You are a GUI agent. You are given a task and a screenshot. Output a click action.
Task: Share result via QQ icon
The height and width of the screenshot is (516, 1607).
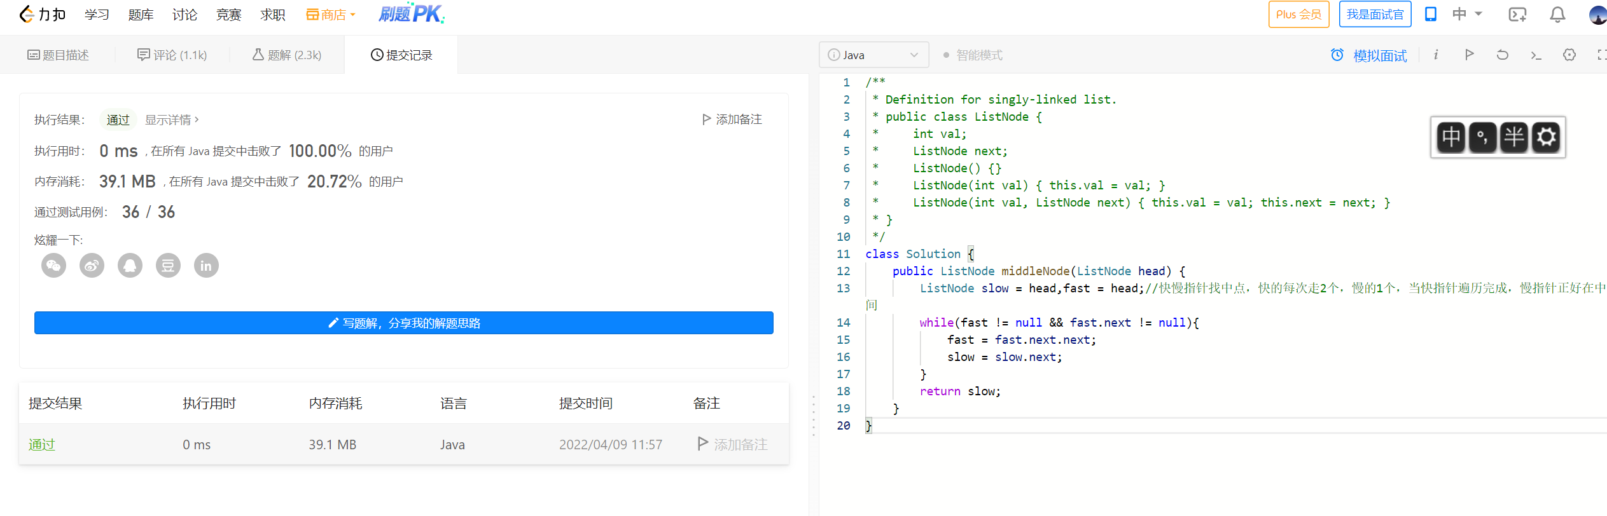pyautogui.click(x=130, y=266)
